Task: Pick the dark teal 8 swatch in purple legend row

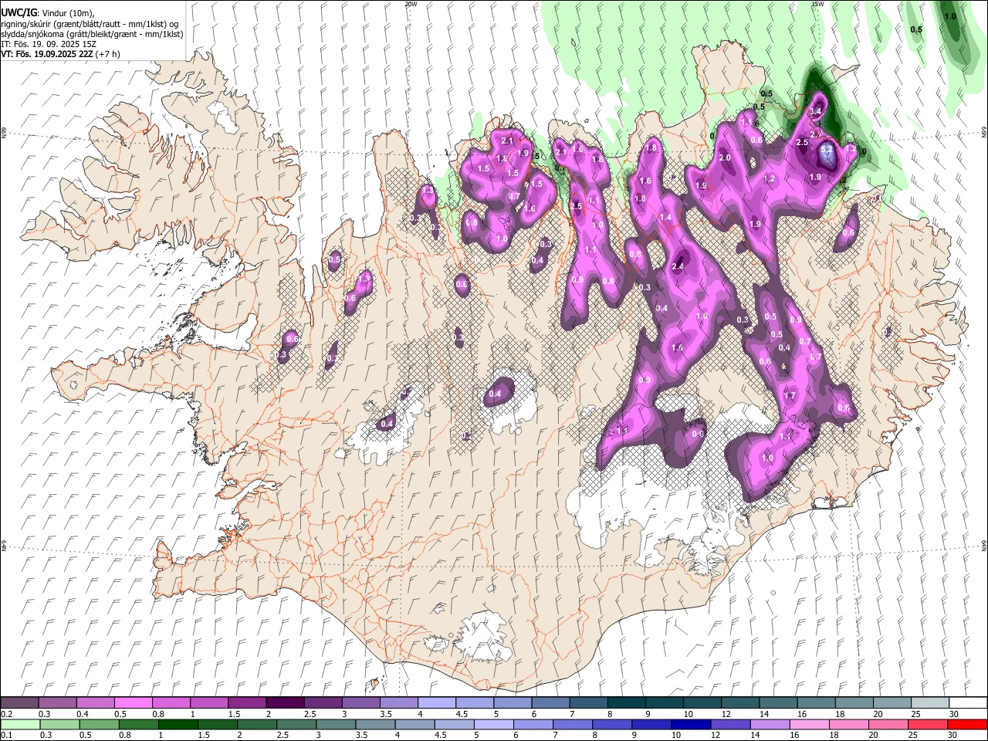Action: coord(626,702)
